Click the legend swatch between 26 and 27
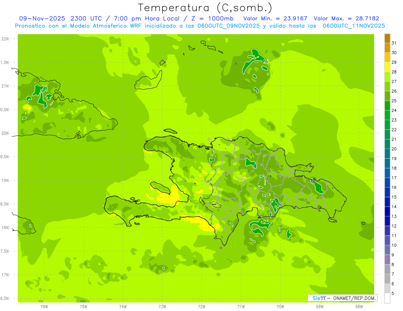 pos(387,87)
